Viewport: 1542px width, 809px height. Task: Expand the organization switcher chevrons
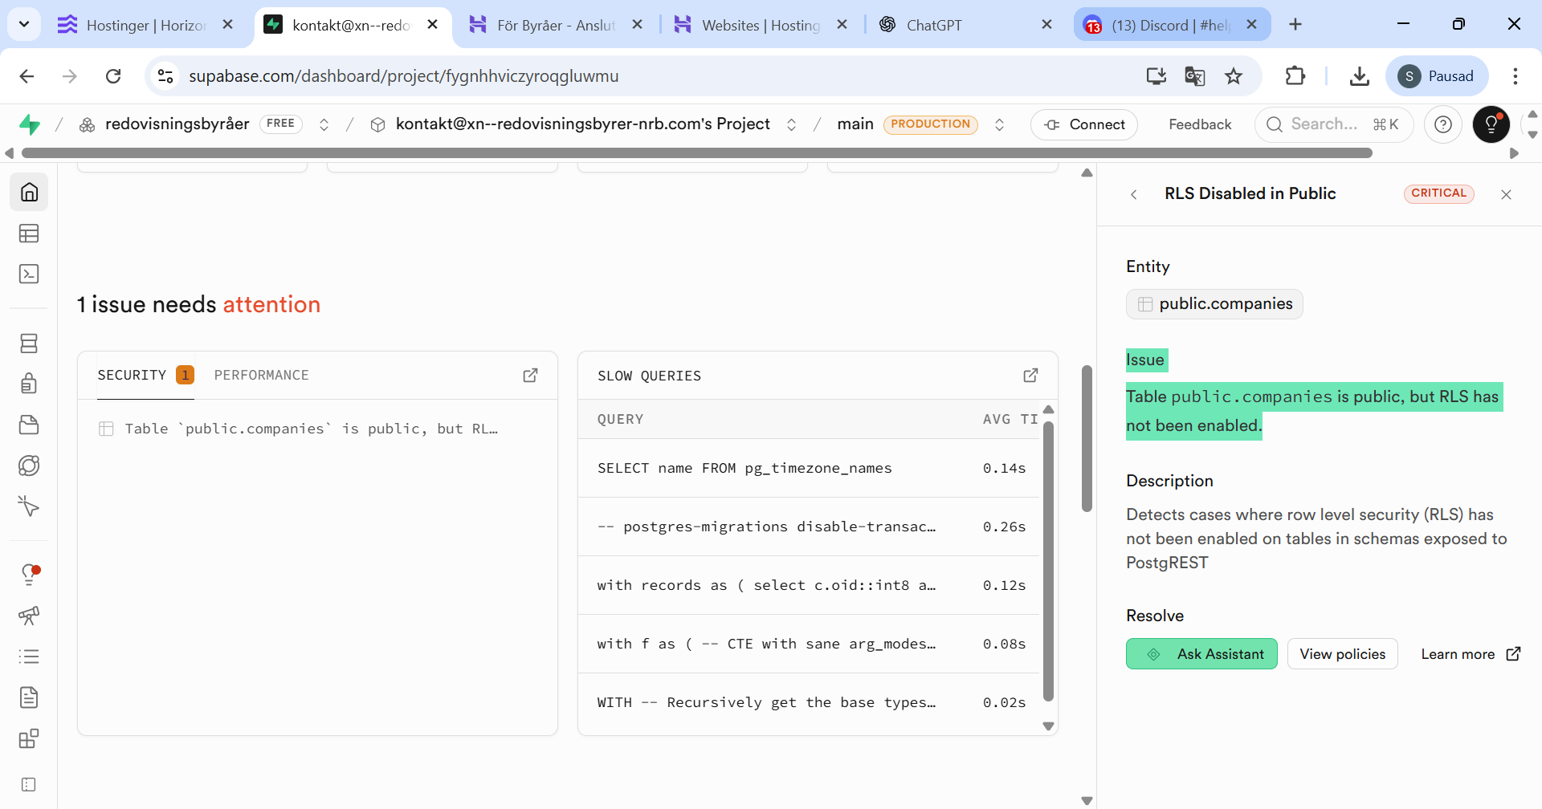[x=324, y=124]
